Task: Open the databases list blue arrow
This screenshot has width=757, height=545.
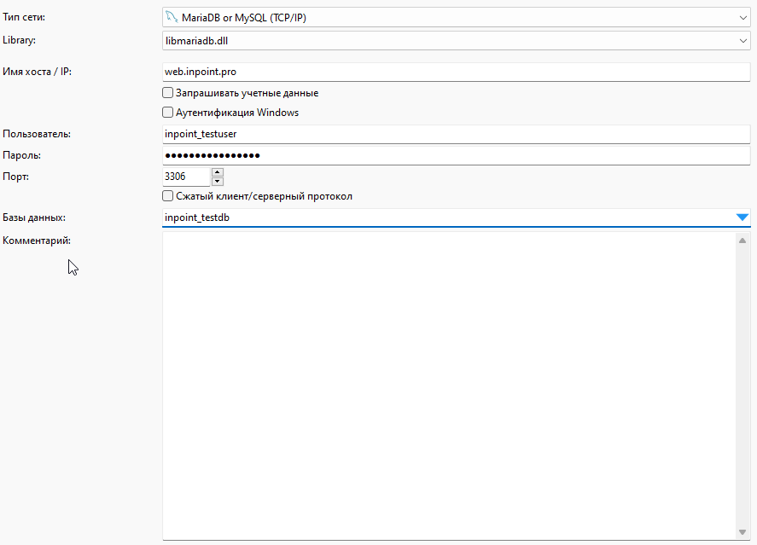Action: (x=742, y=217)
